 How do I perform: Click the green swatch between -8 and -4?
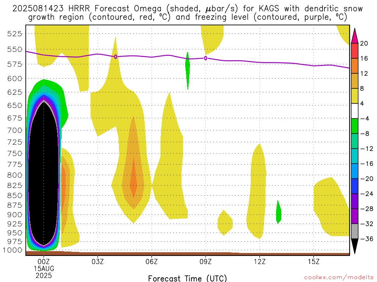(355, 126)
